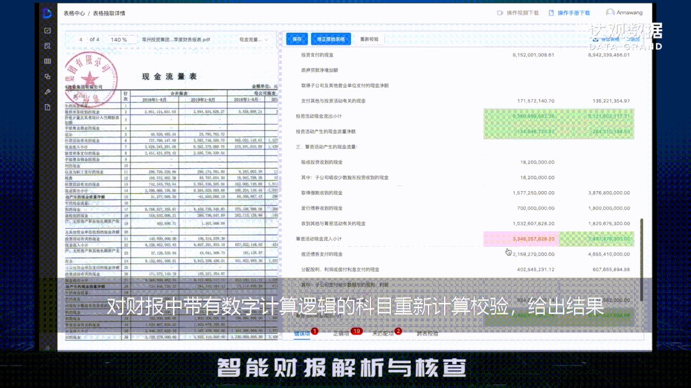
Task: Click the 重新校验 button
Action: [x=370, y=39]
